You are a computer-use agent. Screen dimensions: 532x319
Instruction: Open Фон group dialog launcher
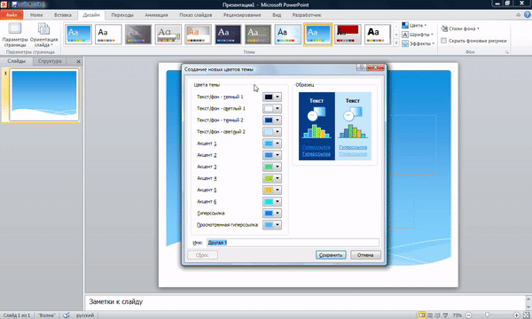[x=507, y=52]
